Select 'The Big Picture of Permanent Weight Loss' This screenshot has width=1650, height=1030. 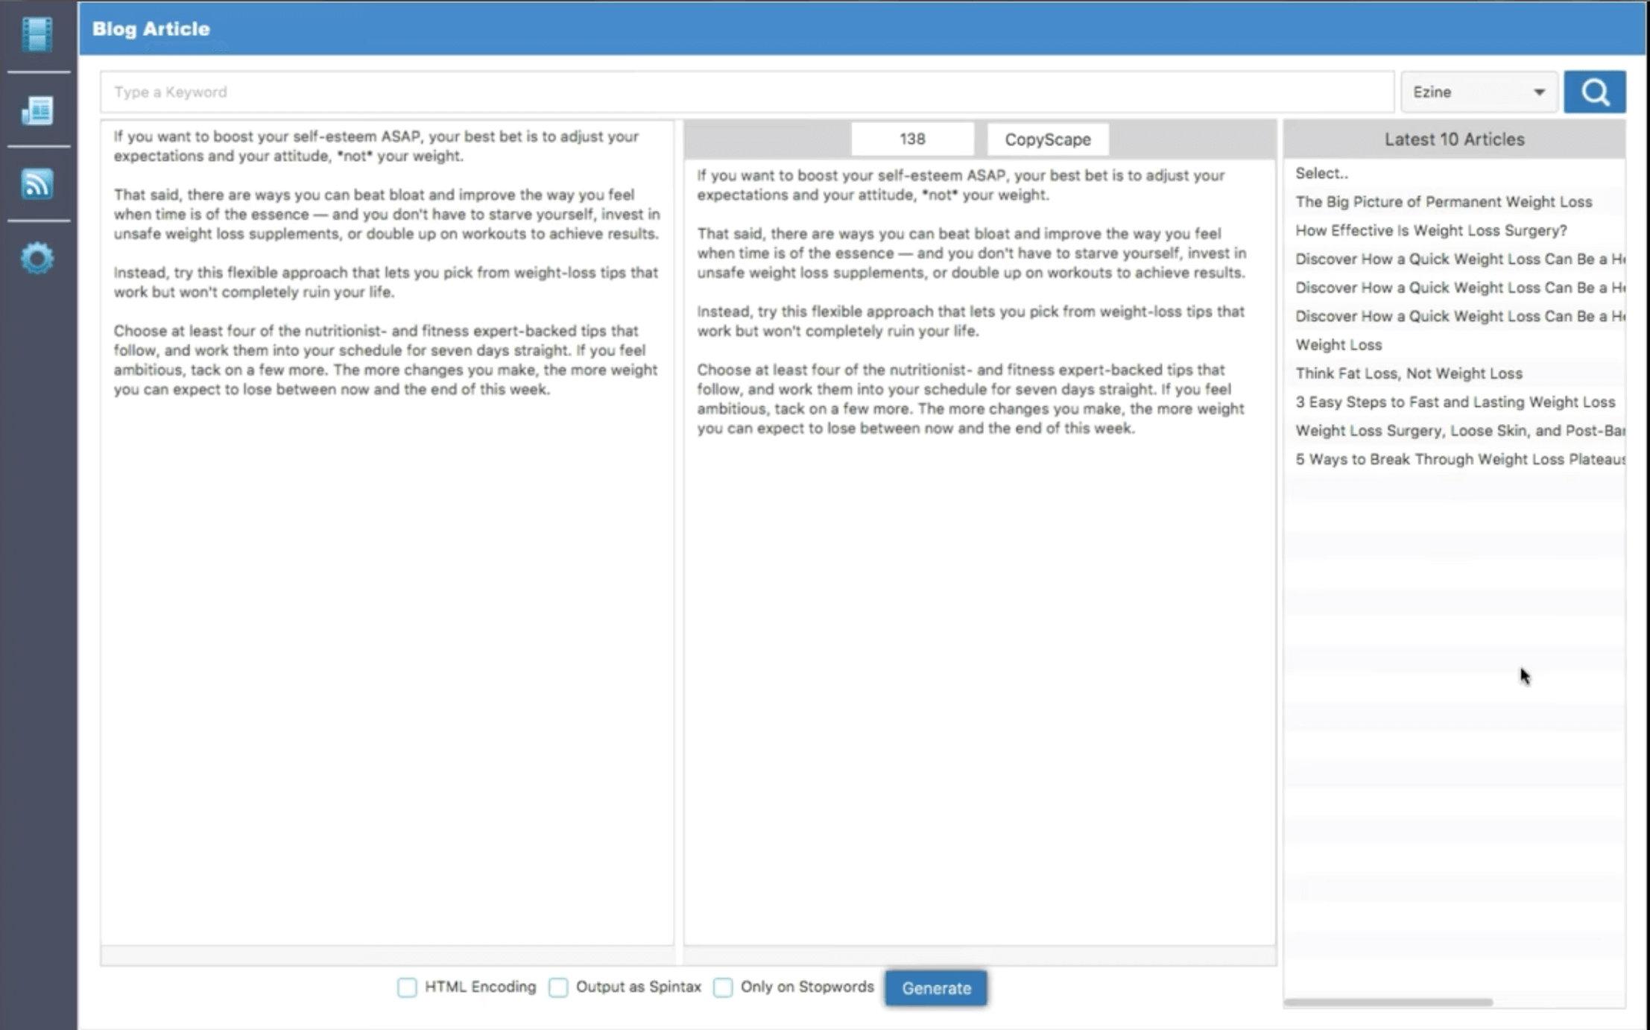(x=1454, y=202)
